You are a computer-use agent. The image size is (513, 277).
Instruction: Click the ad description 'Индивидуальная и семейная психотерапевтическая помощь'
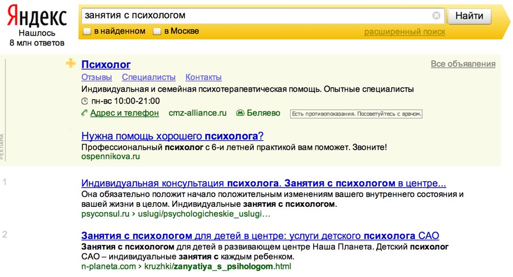248,89
